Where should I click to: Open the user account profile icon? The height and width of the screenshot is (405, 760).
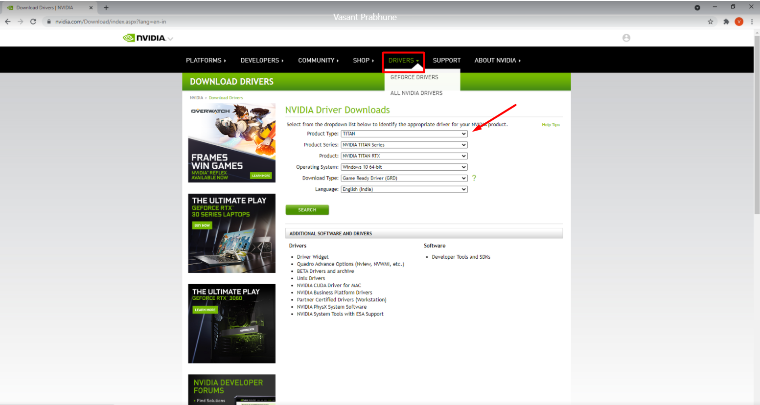pos(626,38)
